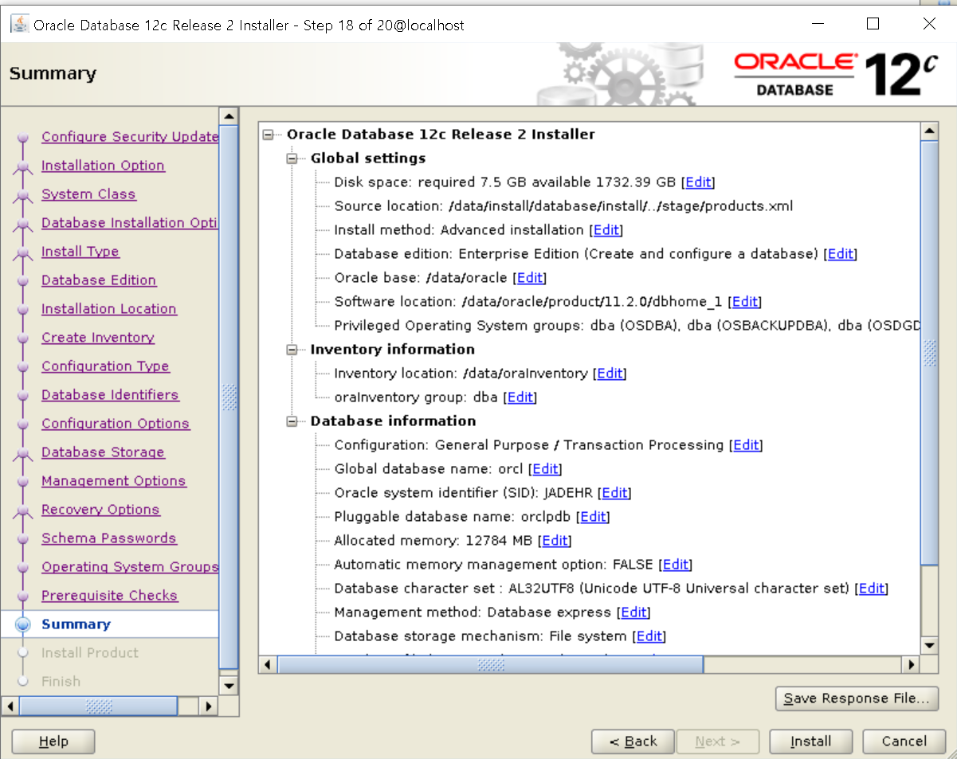Collapse the Global settings tree node
Viewport: 957px width, 759px height.
click(292, 158)
